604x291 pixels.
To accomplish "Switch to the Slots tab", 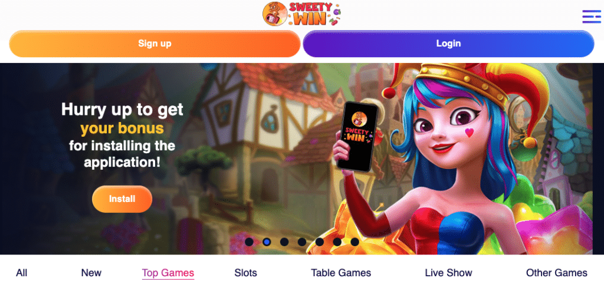I will (x=245, y=273).
